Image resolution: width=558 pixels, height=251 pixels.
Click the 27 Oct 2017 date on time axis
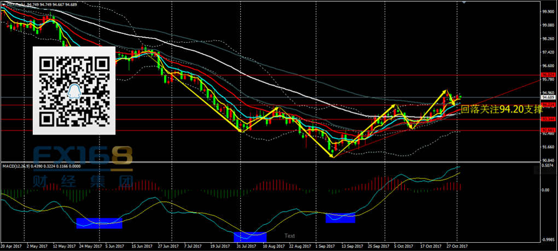coord(457,247)
